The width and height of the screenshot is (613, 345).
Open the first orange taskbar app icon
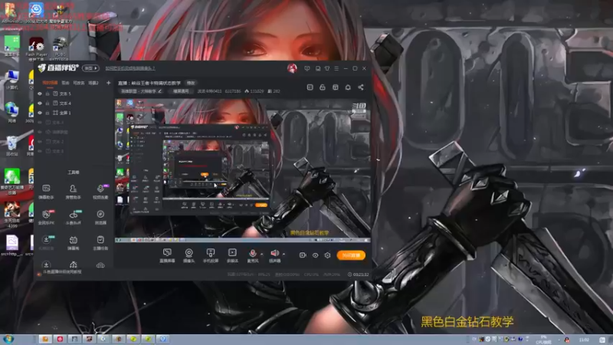[x=45, y=339]
